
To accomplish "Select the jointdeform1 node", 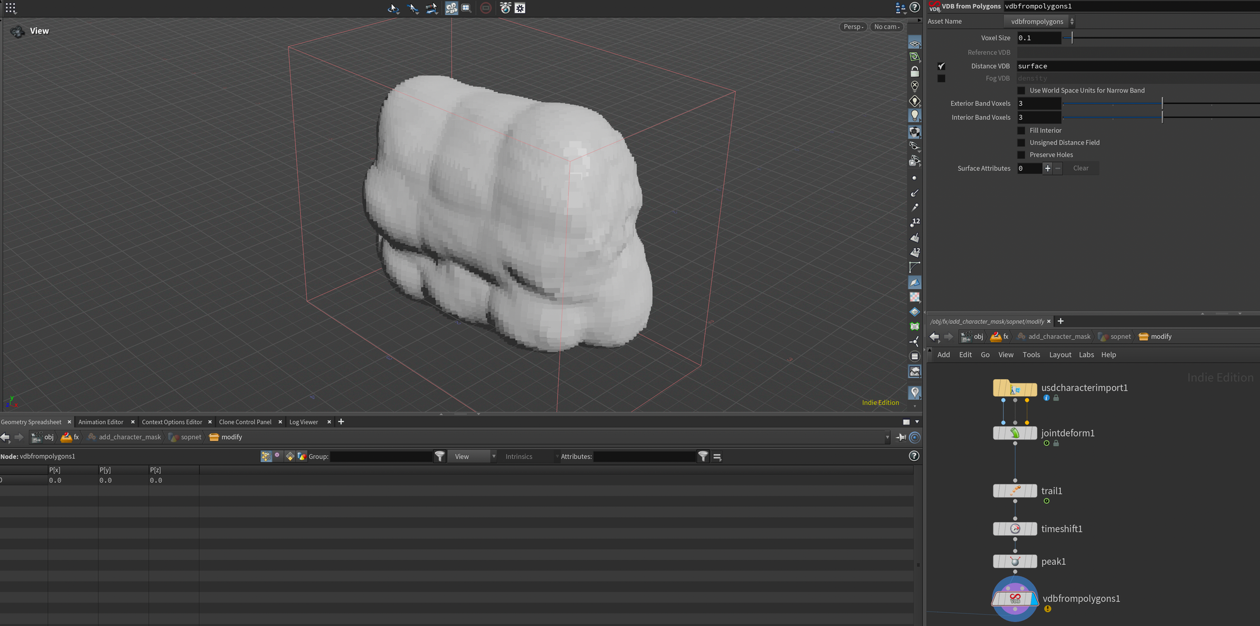I will [1015, 433].
